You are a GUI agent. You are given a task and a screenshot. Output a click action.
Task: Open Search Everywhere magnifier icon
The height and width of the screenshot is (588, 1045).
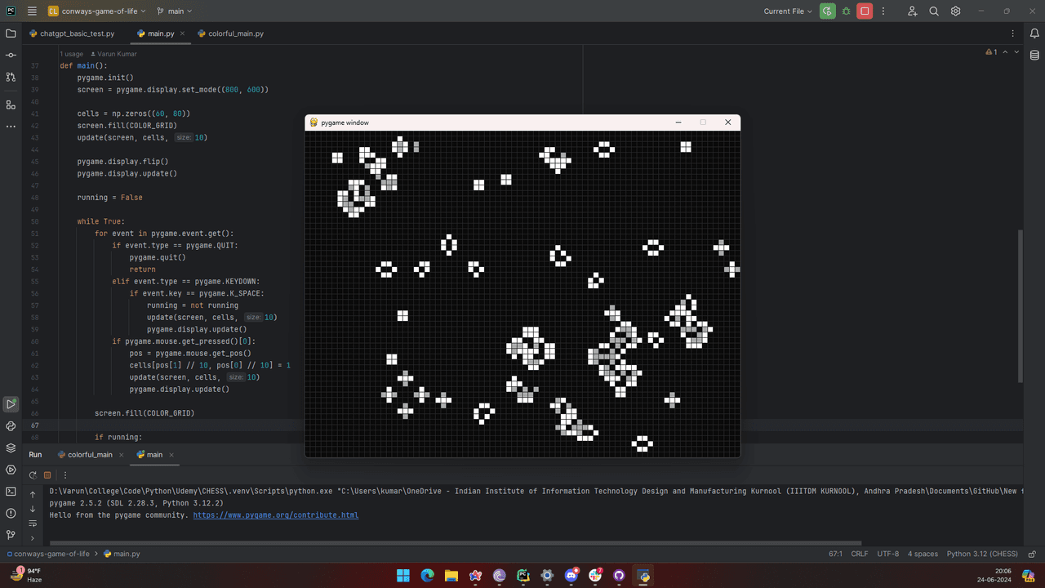(x=934, y=11)
